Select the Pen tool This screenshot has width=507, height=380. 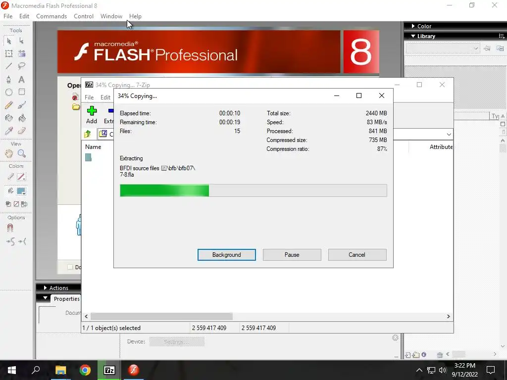[9, 79]
